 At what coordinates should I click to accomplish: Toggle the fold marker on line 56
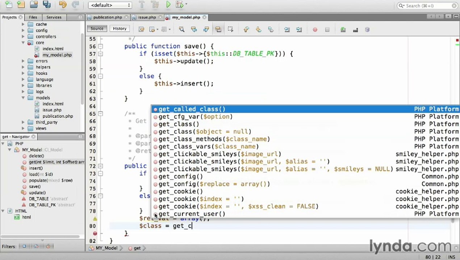[x=100, y=46]
